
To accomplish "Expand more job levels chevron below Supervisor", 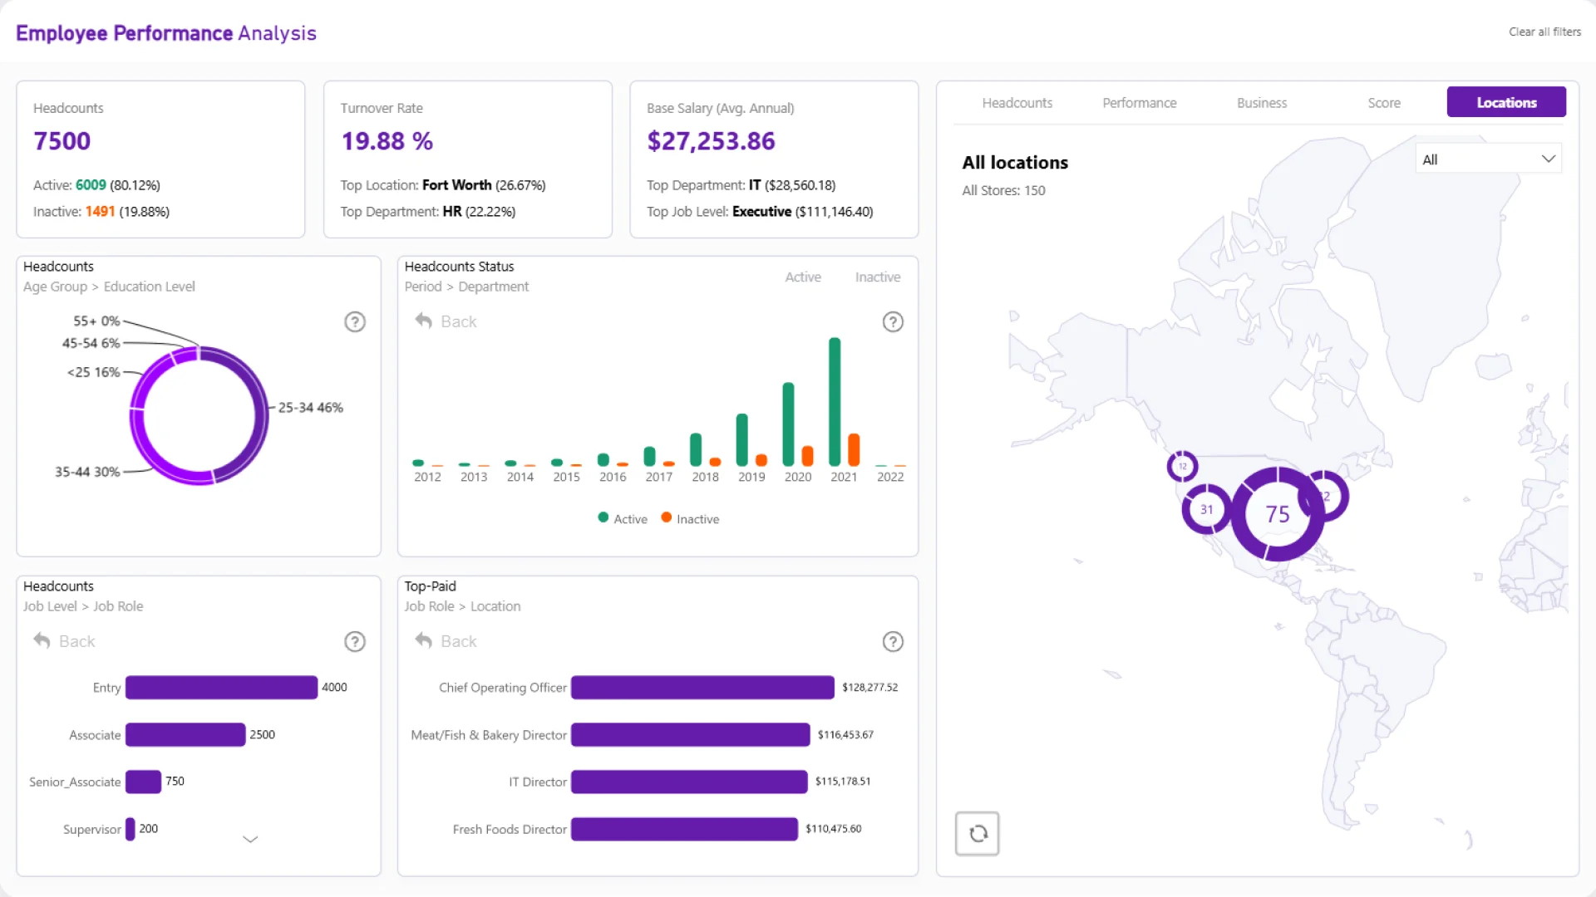I will (250, 840).
